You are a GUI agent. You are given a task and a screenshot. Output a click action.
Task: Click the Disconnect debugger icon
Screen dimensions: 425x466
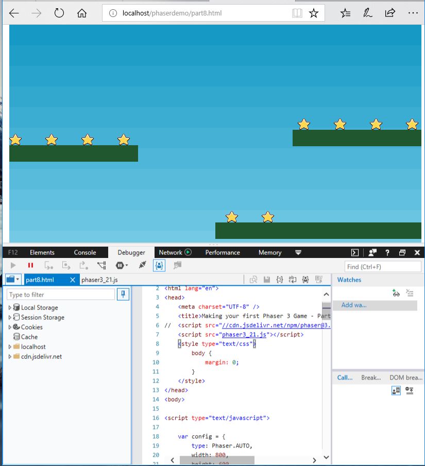[x=143, y=265]
